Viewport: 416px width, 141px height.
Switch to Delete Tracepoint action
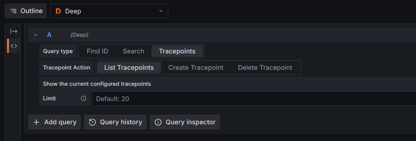pos(265,68)
